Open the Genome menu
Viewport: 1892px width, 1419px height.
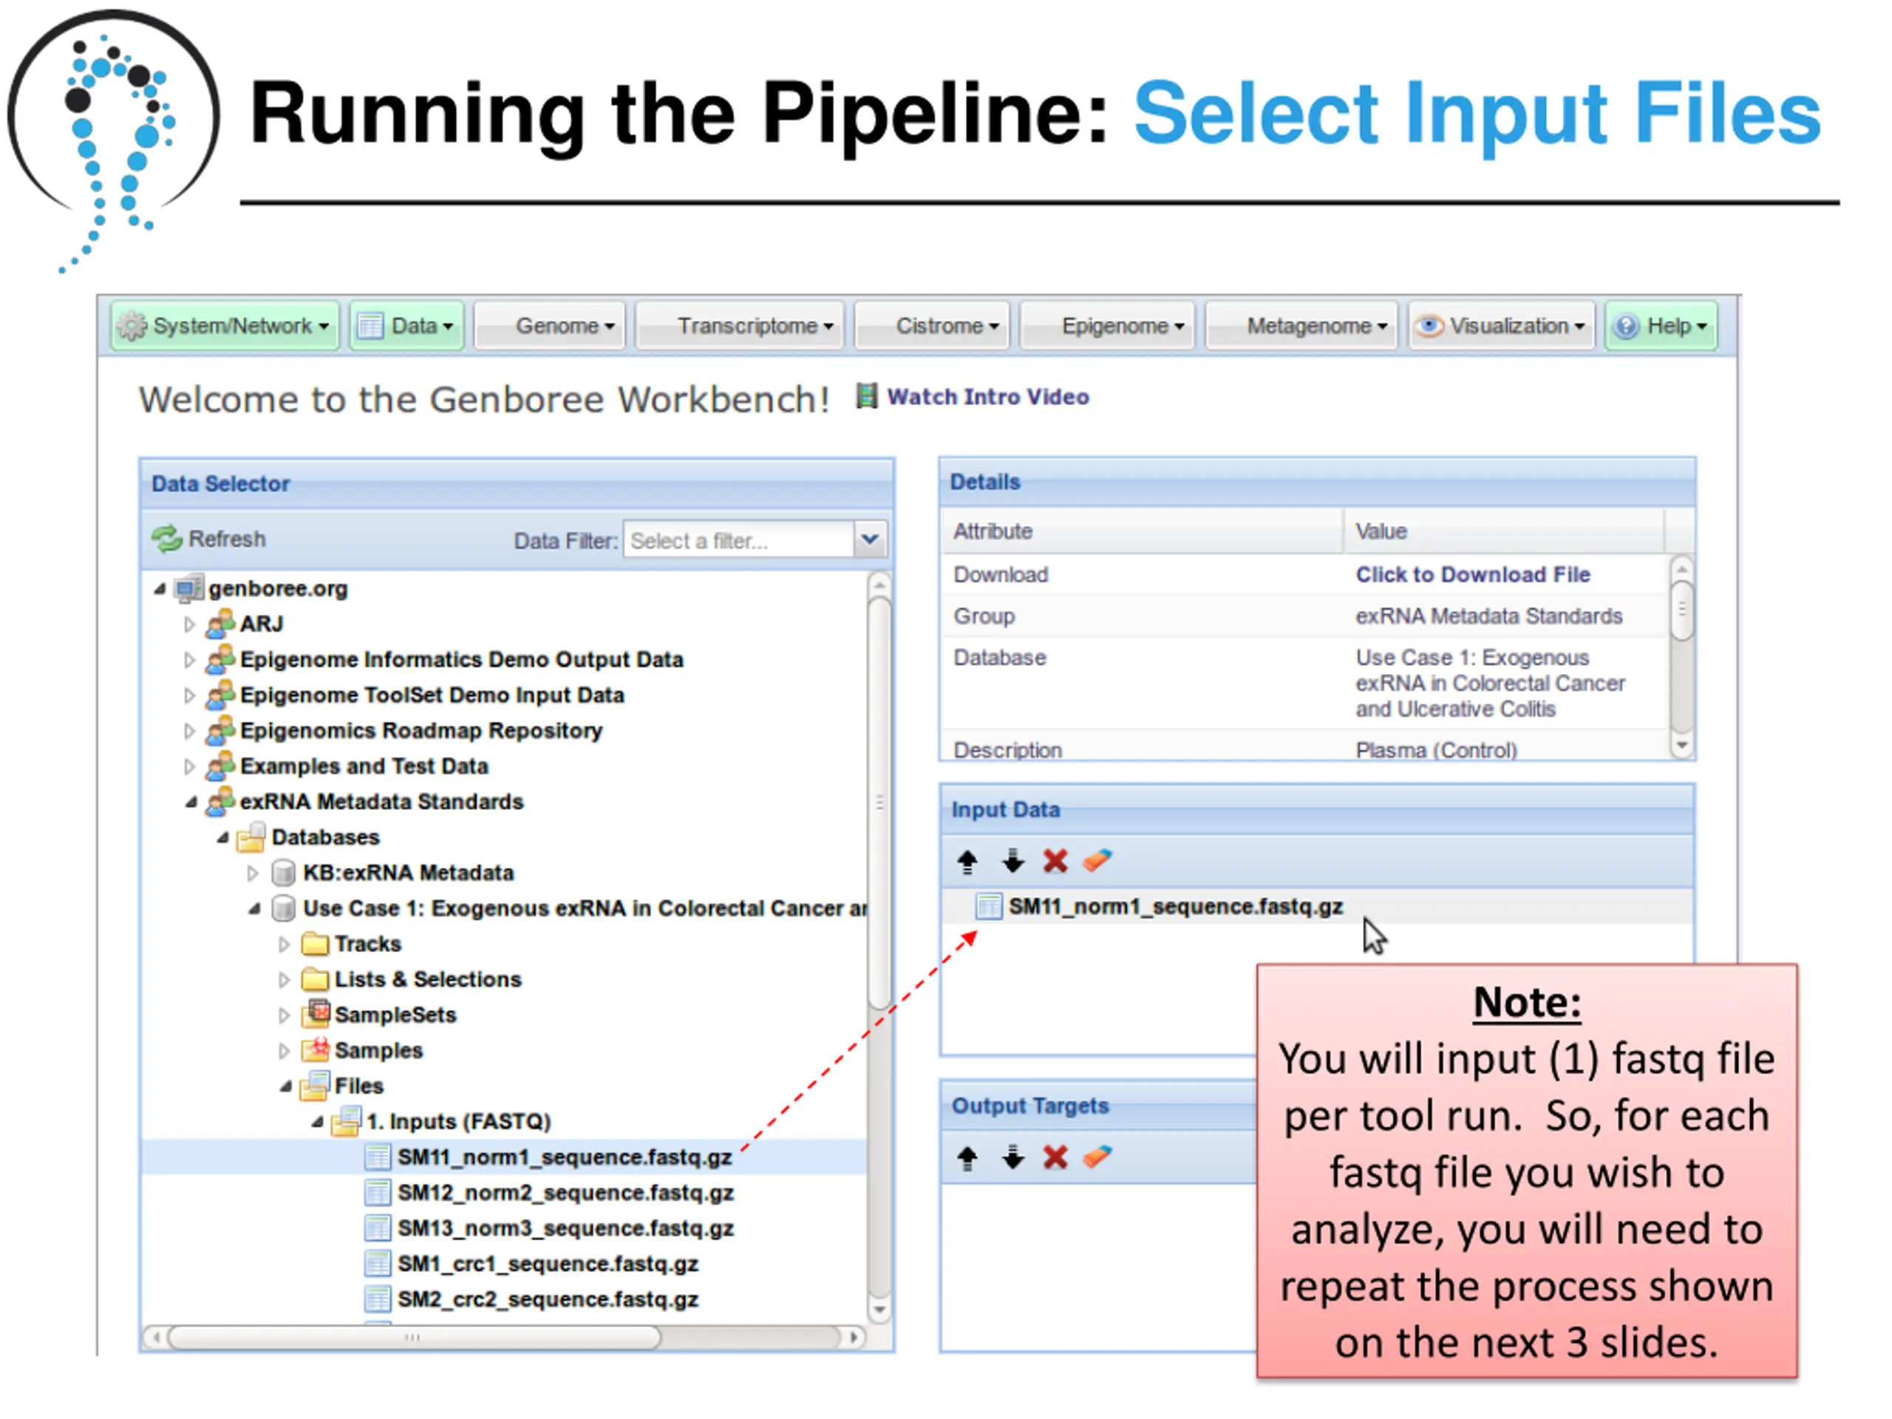[550, 326]
